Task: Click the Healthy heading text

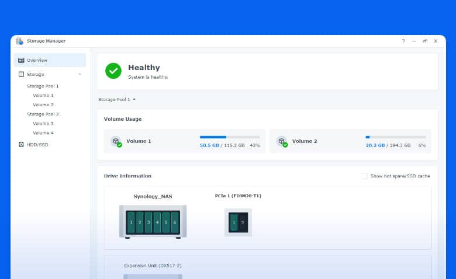Action: point(144,67)
